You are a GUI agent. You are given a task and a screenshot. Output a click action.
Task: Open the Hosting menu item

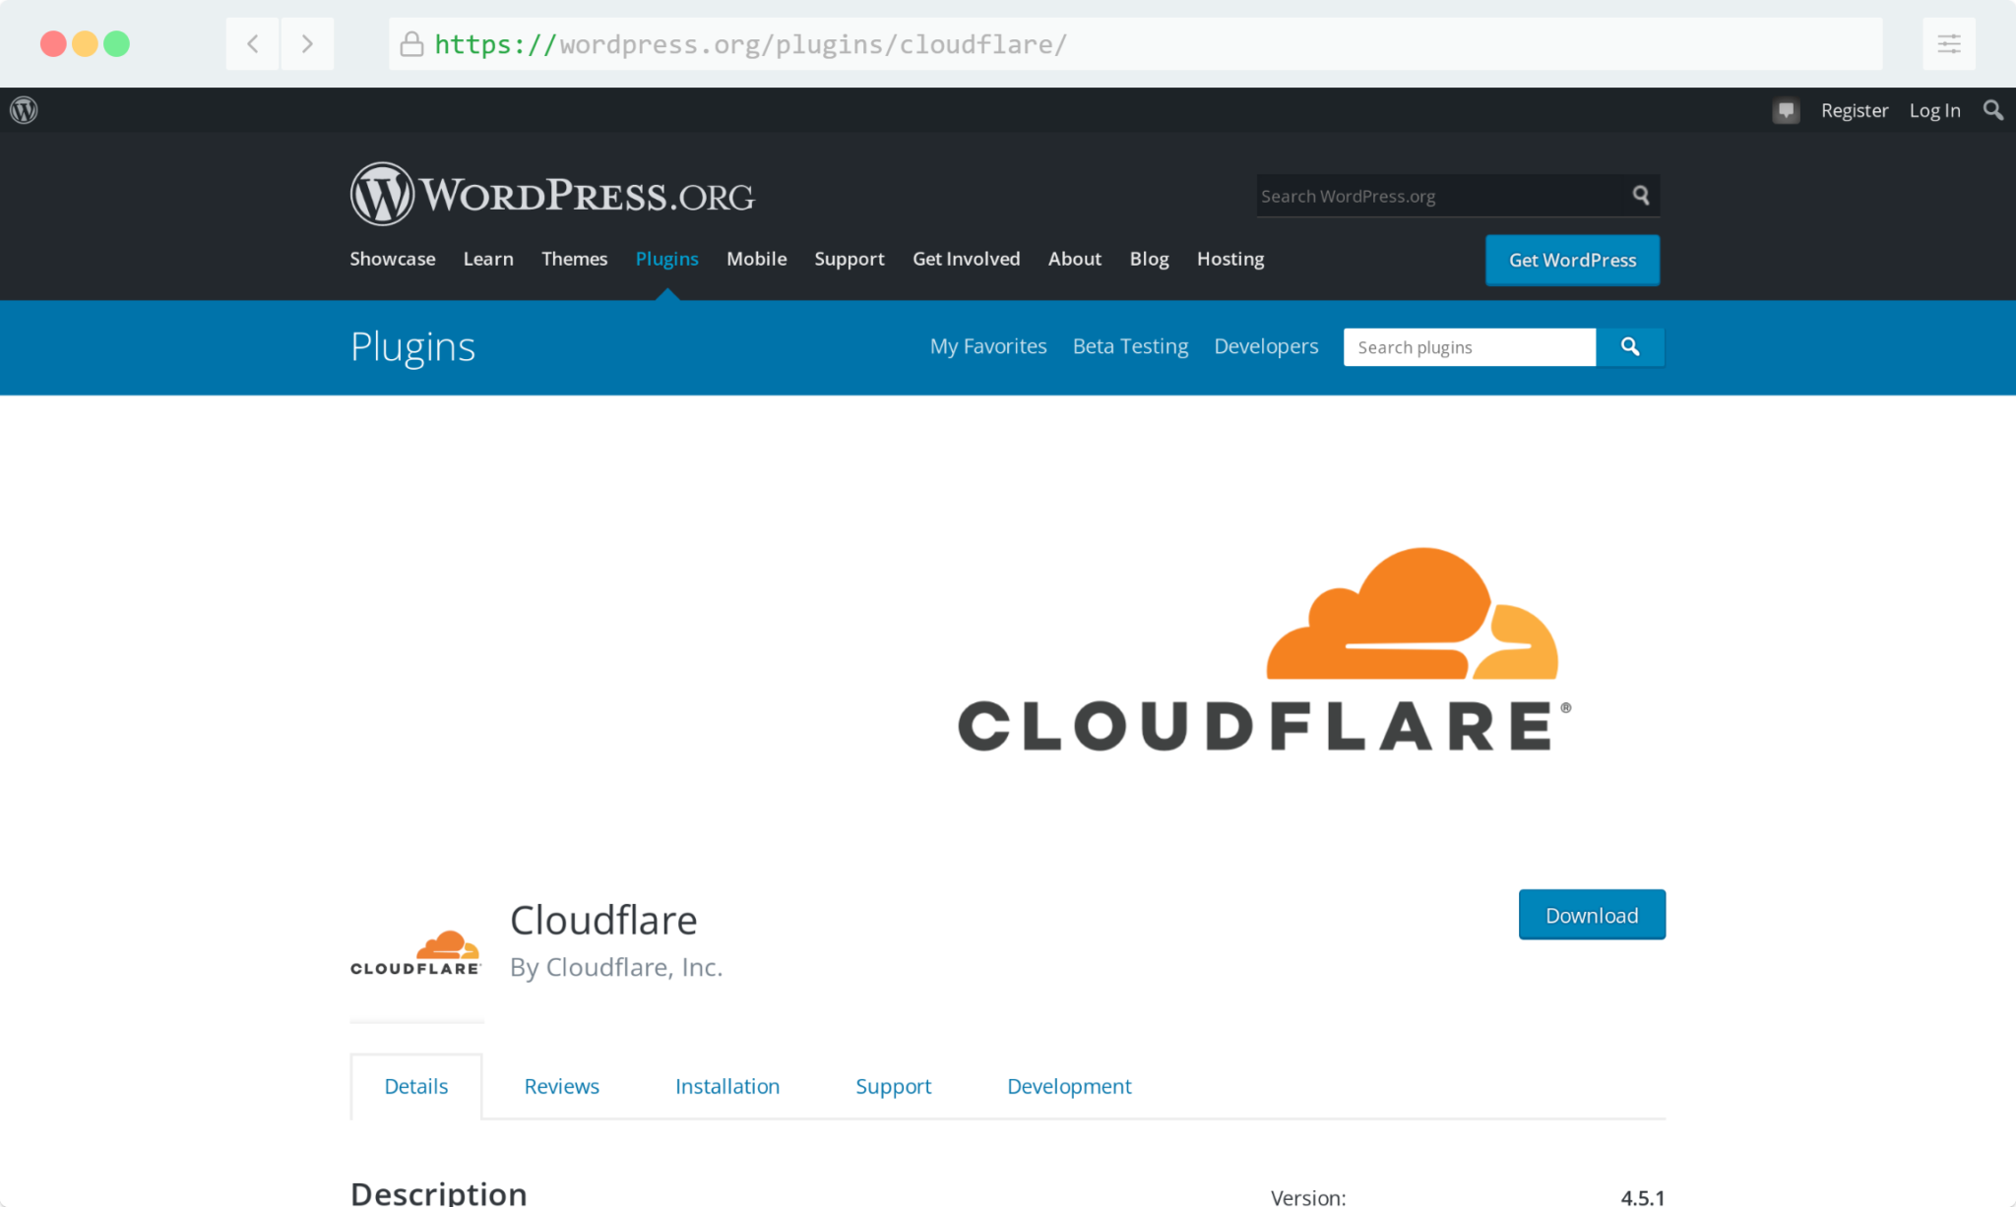pyautogui.click(x=1230, y=259)
